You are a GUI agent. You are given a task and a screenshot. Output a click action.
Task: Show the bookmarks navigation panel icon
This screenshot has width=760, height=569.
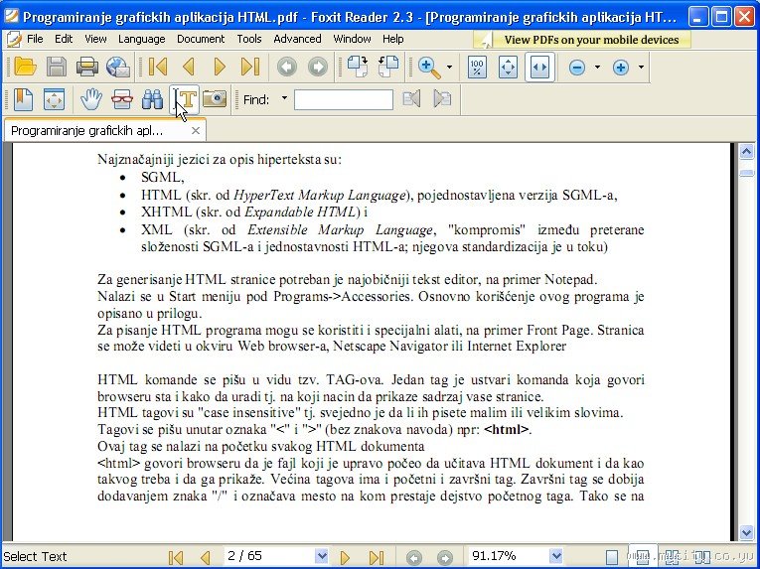(23, 99)
